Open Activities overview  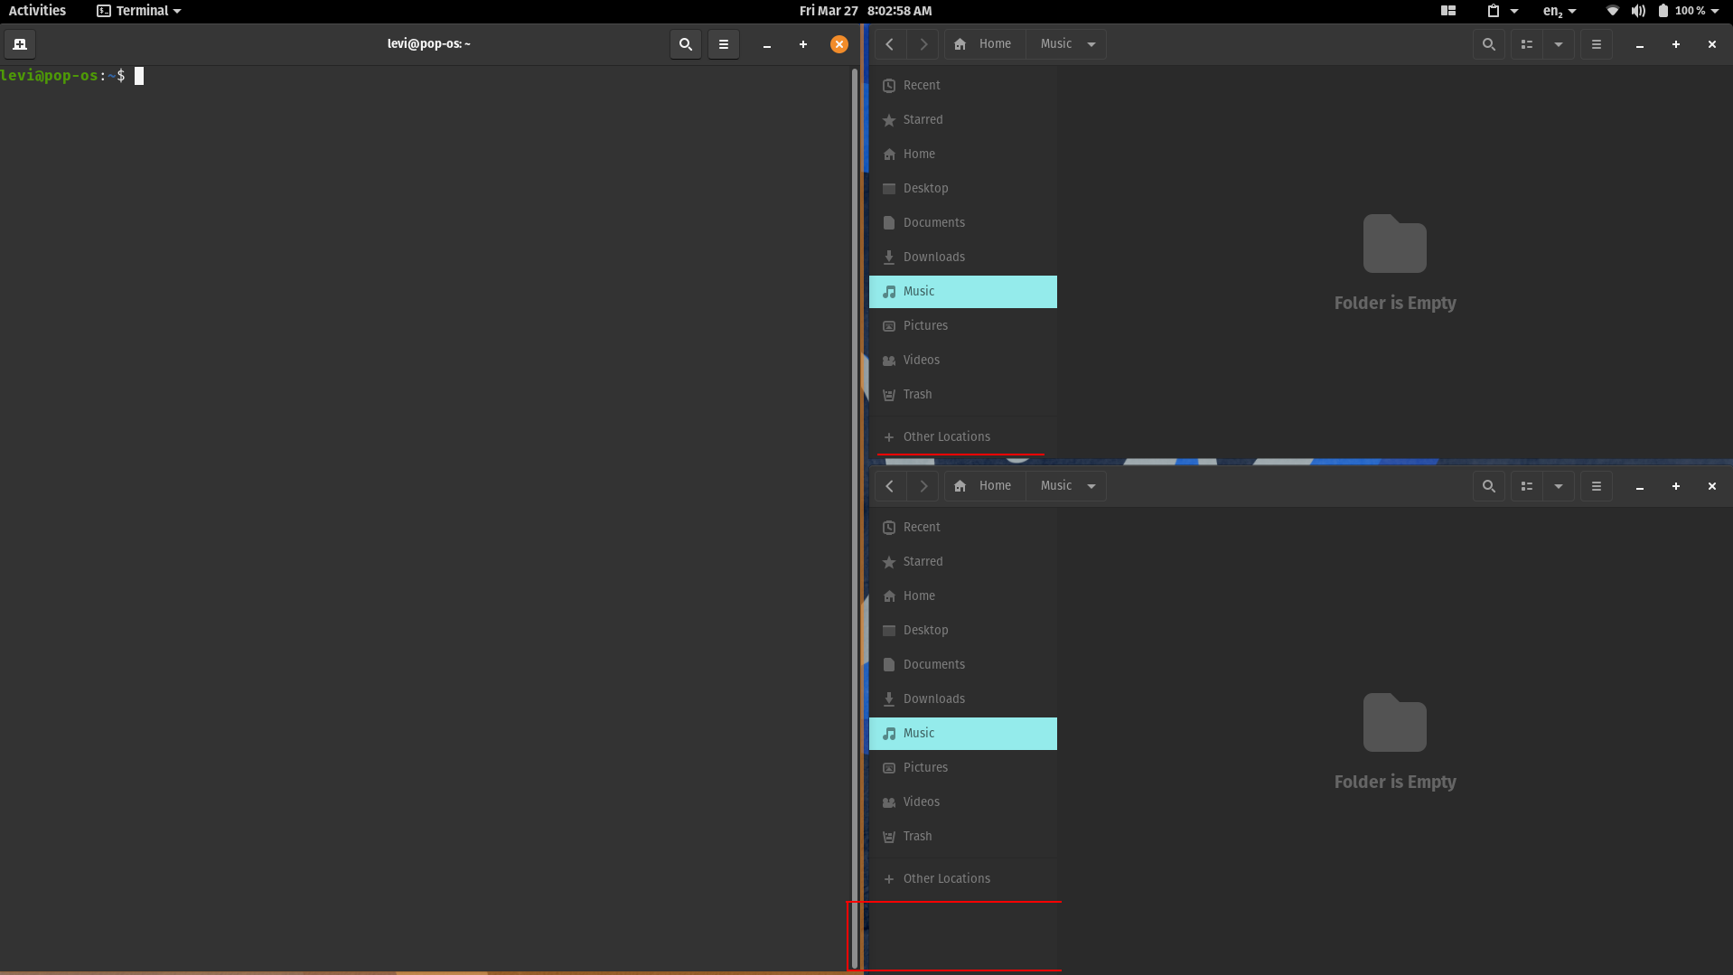coord(37,11)
